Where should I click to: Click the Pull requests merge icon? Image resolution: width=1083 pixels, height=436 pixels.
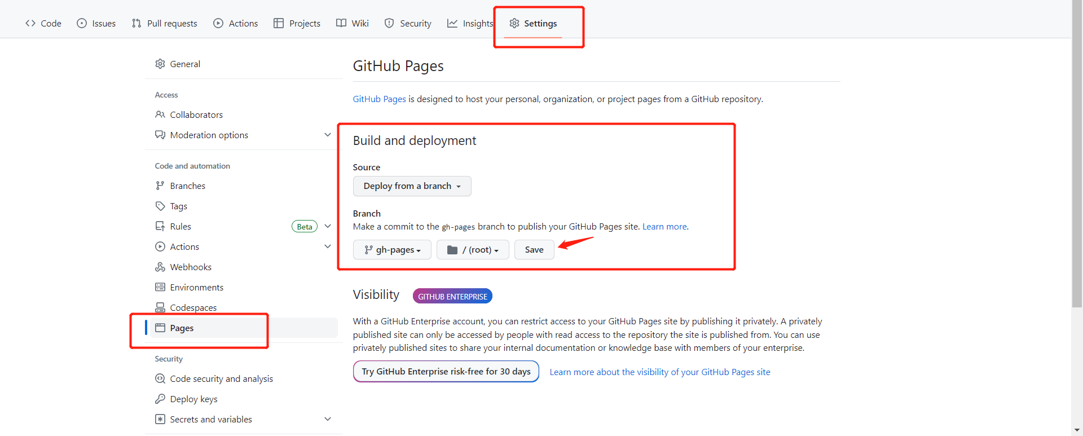(137, 23)
